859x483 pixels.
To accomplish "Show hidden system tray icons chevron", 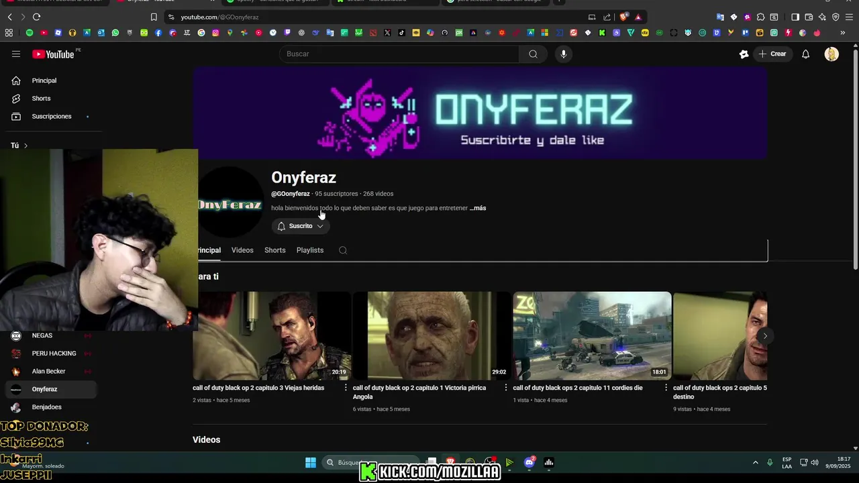I will tap(755, 462).
